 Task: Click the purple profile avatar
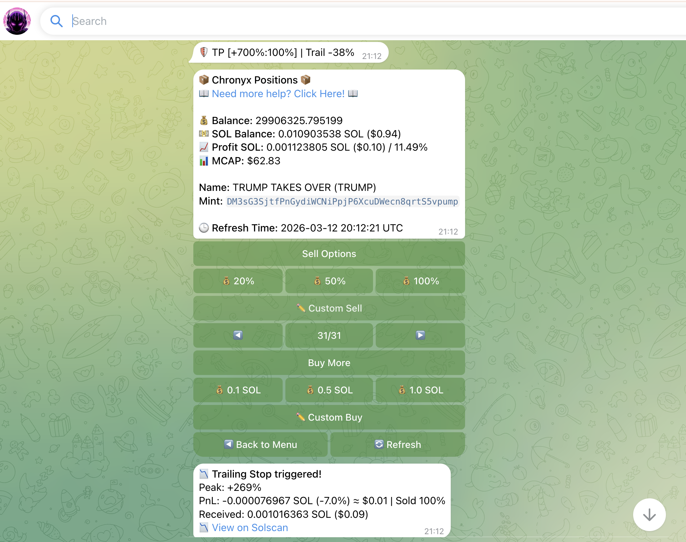point(17,21)
